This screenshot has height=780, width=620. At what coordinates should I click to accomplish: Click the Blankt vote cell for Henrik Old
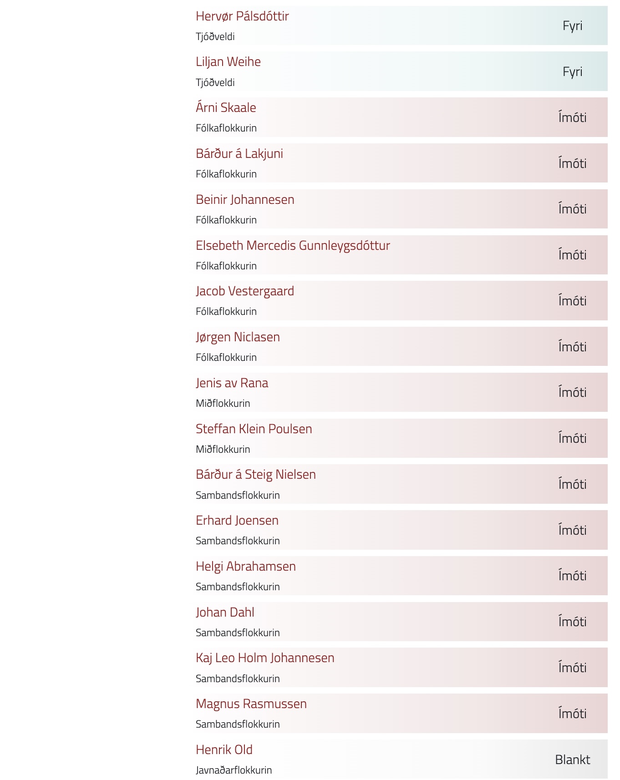(573, 760)
